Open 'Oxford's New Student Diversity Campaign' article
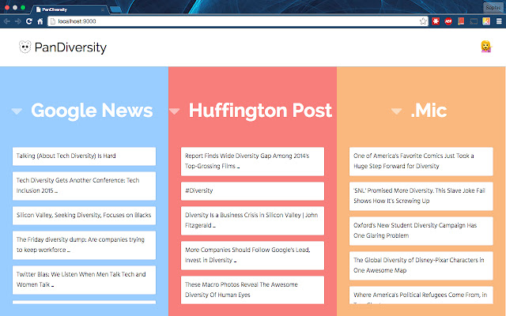 pyautogui.click(x=421, y=231)
